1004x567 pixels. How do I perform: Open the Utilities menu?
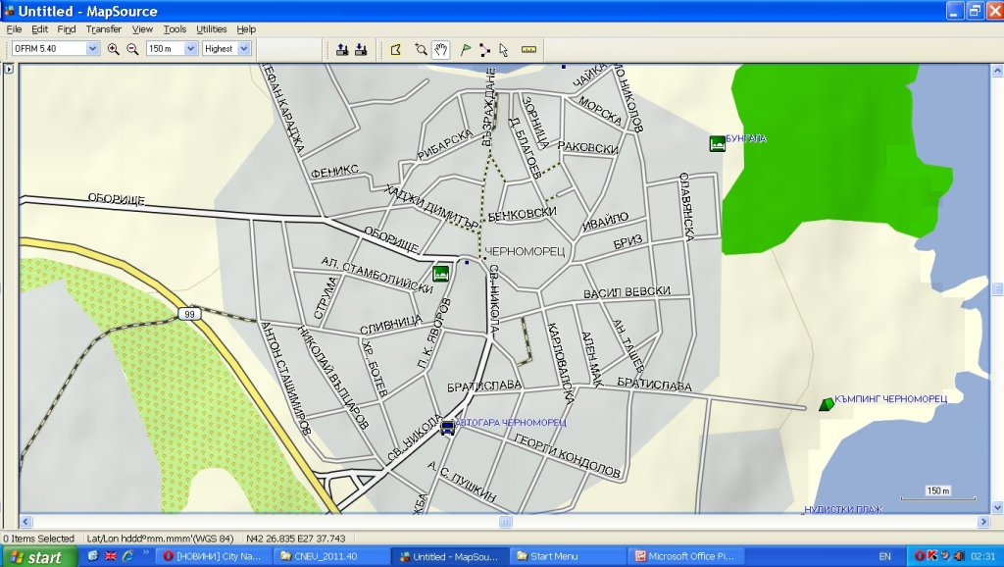pyautogui.click(x=211, y=29)
